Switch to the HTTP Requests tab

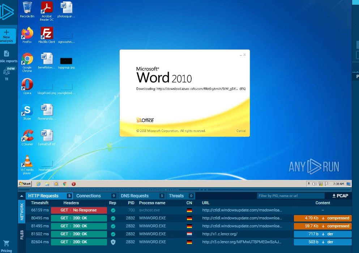(50, 196)
